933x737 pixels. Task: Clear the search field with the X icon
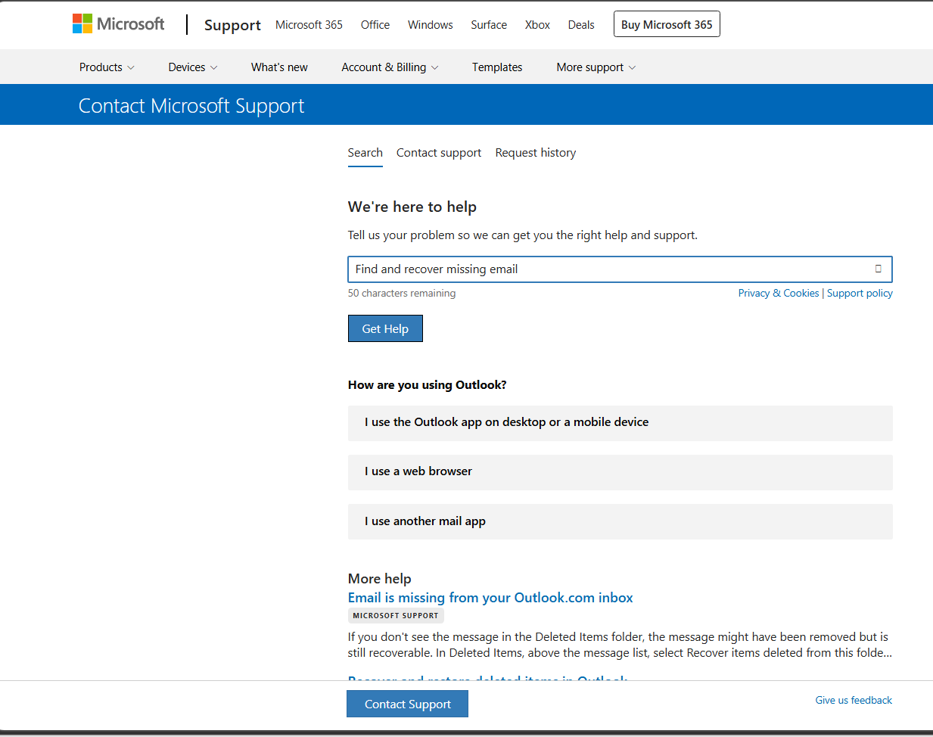[x=879, y=269]
